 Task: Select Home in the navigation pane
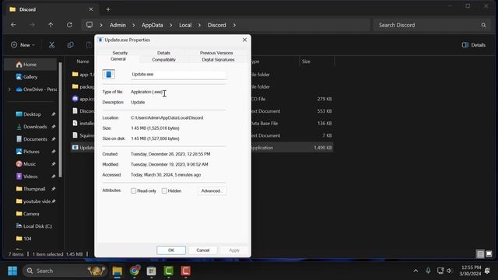31,65
